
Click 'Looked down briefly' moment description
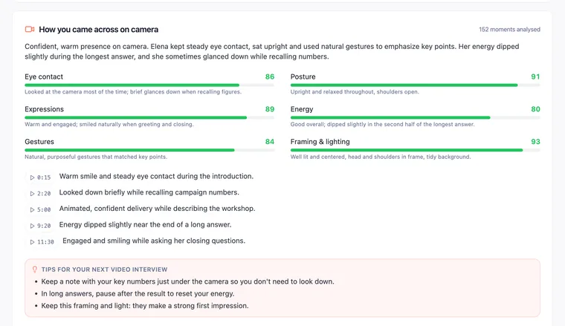[x=149, y=192]
